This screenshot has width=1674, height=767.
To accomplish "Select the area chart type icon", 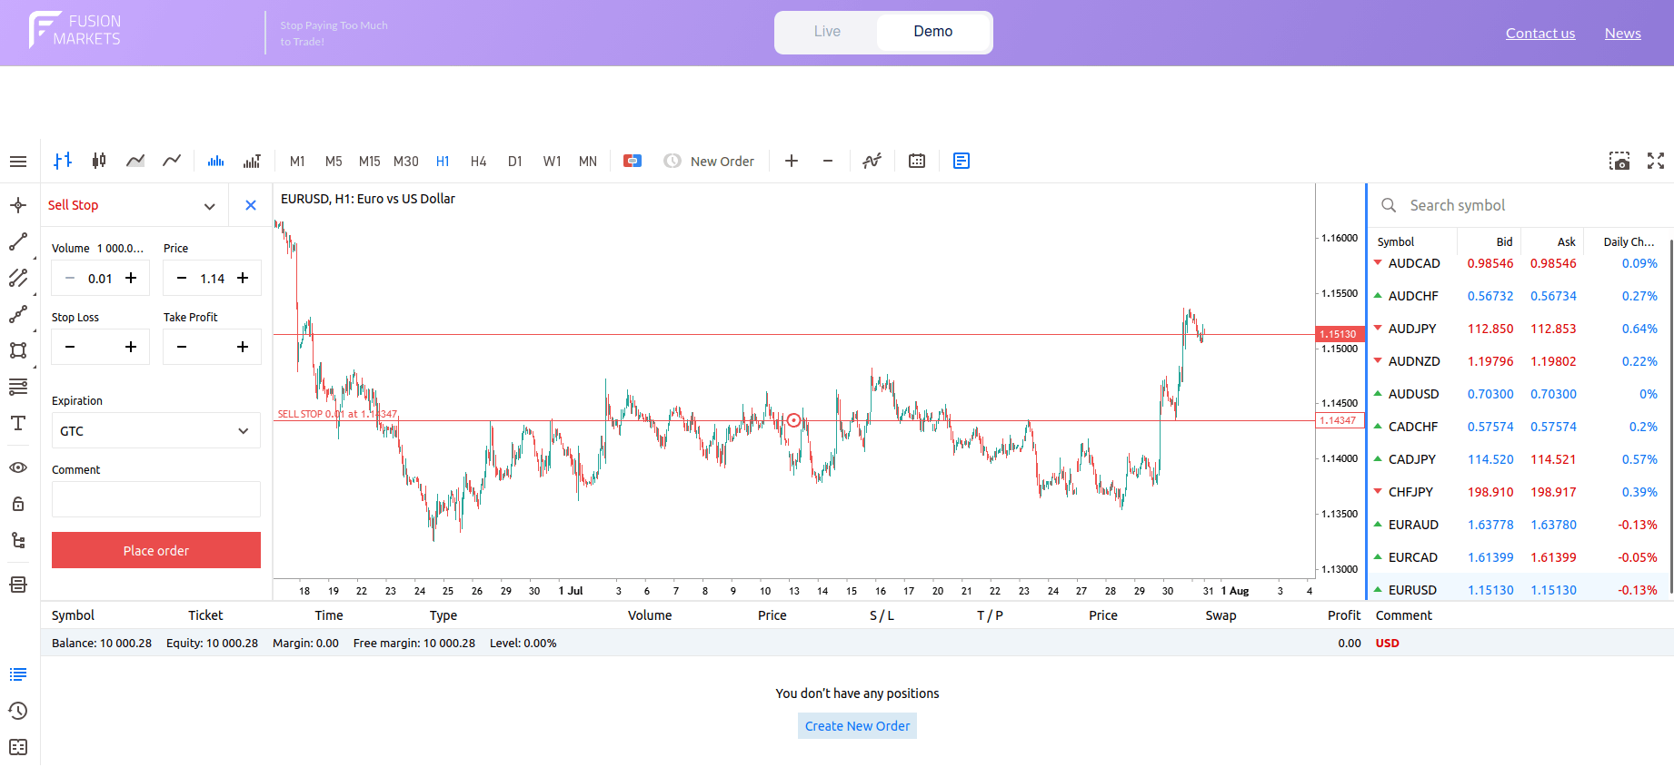I will coord(135,161).
